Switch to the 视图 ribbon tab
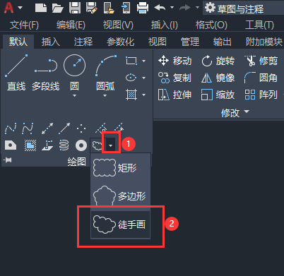 tap(158, 42)
